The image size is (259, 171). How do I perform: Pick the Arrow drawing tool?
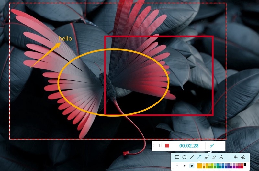pos(199,157)
